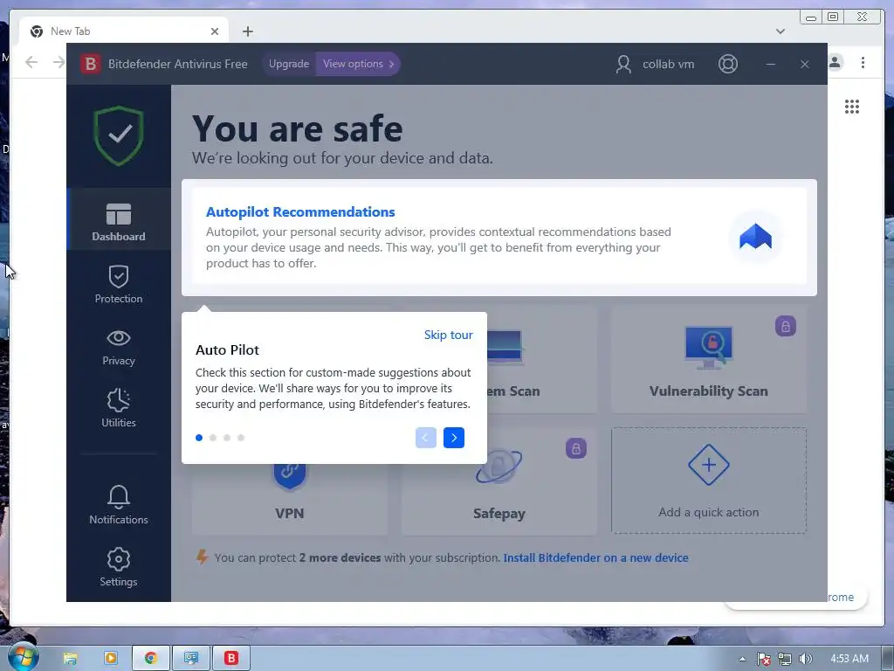The width and height of the screenshot is (894, 671).
Task: Select the third tour page dot
Action: tap(227, 438)
